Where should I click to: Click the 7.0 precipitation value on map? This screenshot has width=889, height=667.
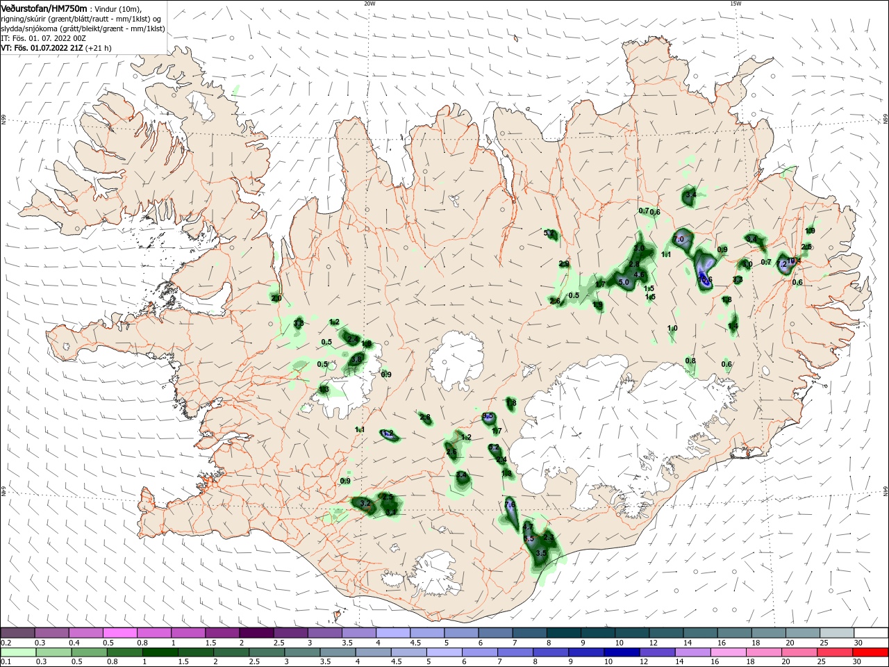point(679,239)
